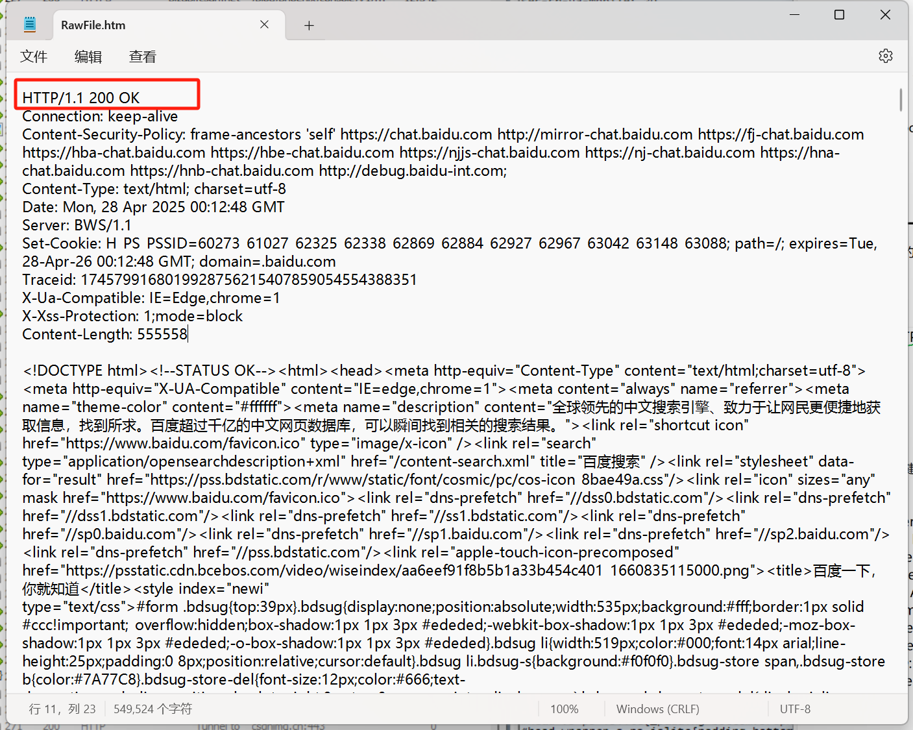Click the vertical scrollbar thumb
This screenshot has width=913, height=730.
point(901,99)
